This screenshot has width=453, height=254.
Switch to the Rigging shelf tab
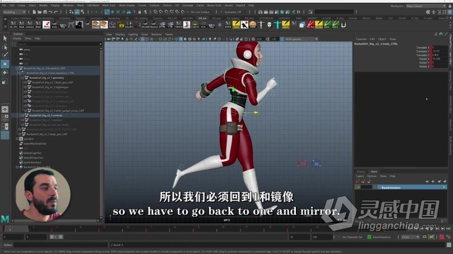[80, 18]
